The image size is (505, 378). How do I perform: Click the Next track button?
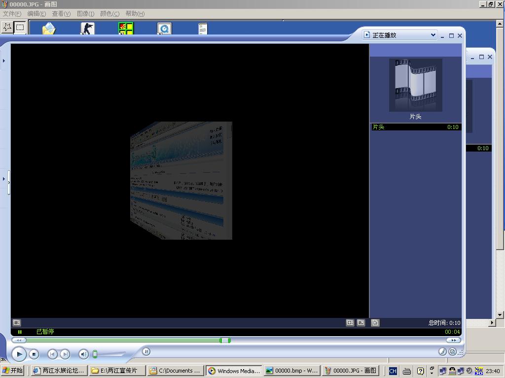(65, 354)
